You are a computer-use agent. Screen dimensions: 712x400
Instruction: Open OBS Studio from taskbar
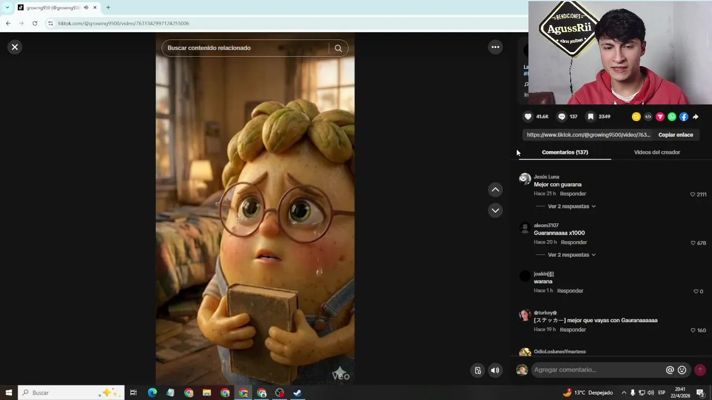280,393
